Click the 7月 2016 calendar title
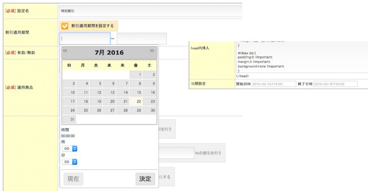Image resolution: width=368 pixels, height=191 pixels. click(109, 53)
